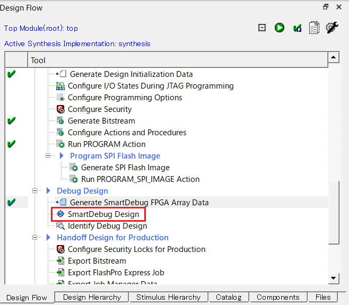Click the SmartDebug Design icon

(x=60, y=214)
